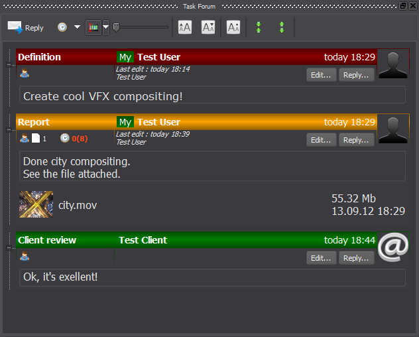
Task: Click the clock icon in the toolbar
Action: [x=62, y=27]
